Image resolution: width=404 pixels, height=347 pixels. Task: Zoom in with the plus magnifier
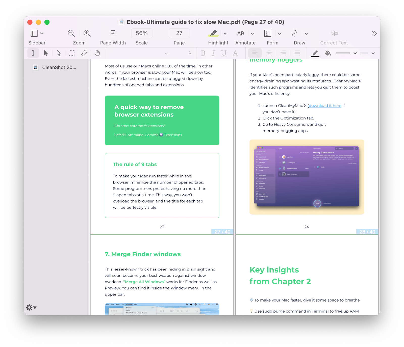coord(87,33)
